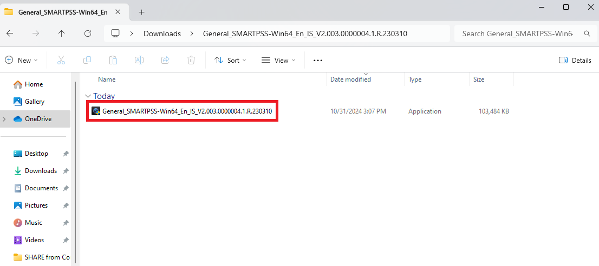The image size is (599, 266).
Task: Sort by the Type column header
Action: click(x=415, y=79)
